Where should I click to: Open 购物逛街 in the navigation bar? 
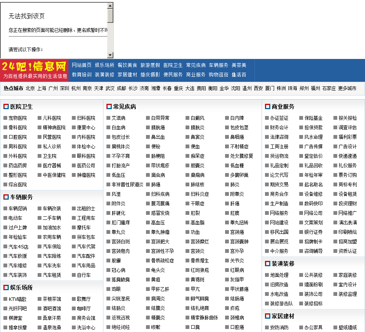click(219, 75)
